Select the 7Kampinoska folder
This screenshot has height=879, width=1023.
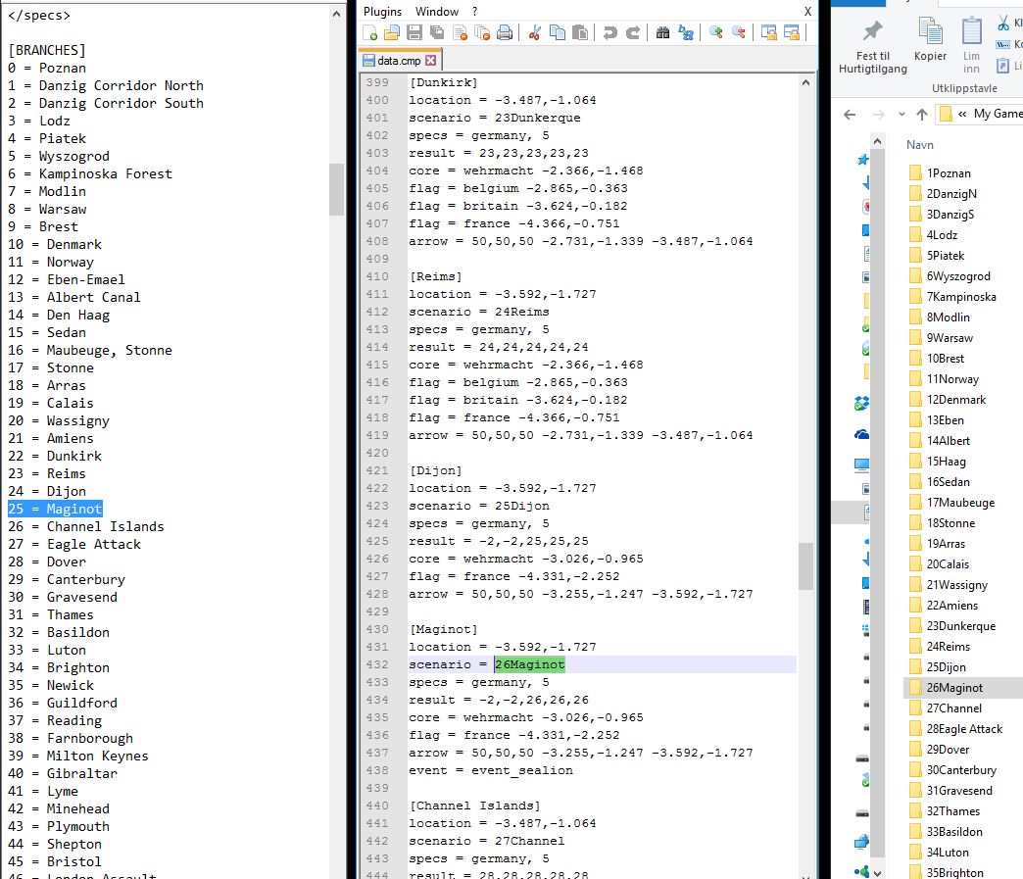tap(961, 297)
